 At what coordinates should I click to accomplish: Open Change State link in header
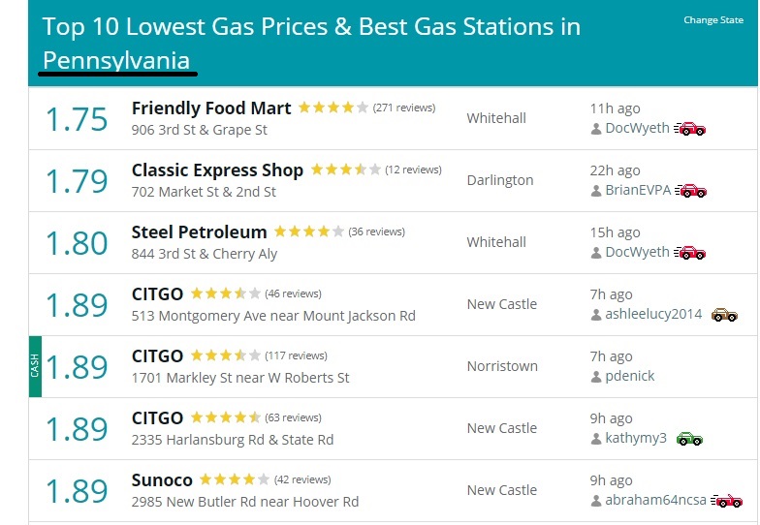[713, 19]
